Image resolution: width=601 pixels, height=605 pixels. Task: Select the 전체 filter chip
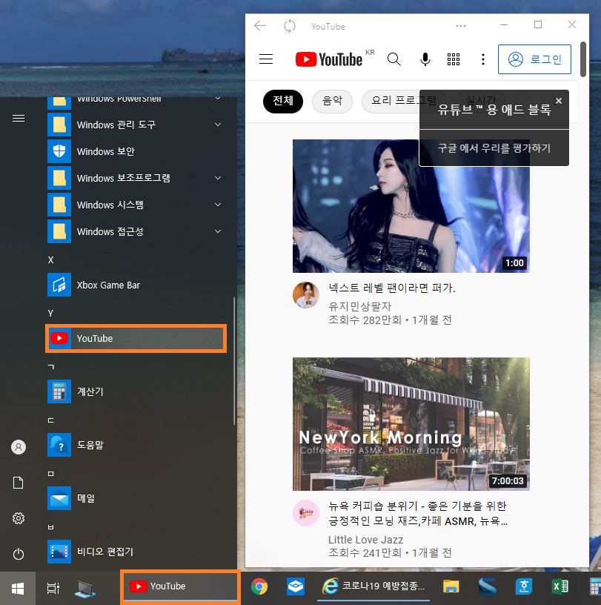tap(283, 101)
